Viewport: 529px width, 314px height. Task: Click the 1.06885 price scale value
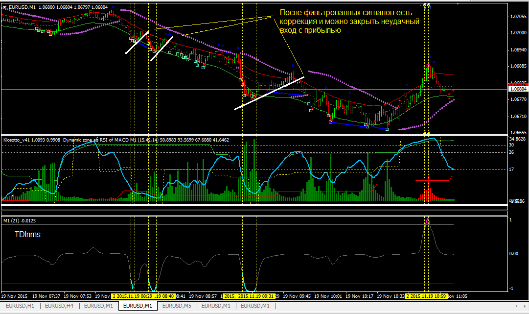[518, 66]
